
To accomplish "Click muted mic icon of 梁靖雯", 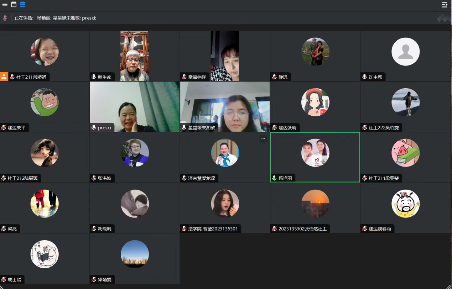I will (94, 279).
